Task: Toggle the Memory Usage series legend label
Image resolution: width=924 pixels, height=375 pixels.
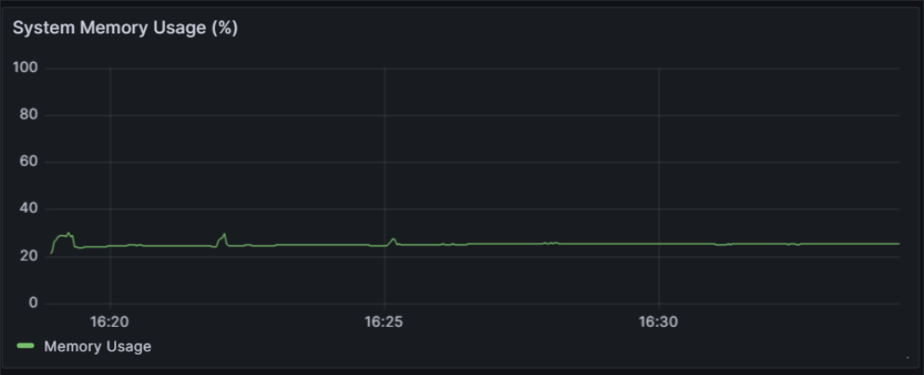Action: (x=97, y=346)
